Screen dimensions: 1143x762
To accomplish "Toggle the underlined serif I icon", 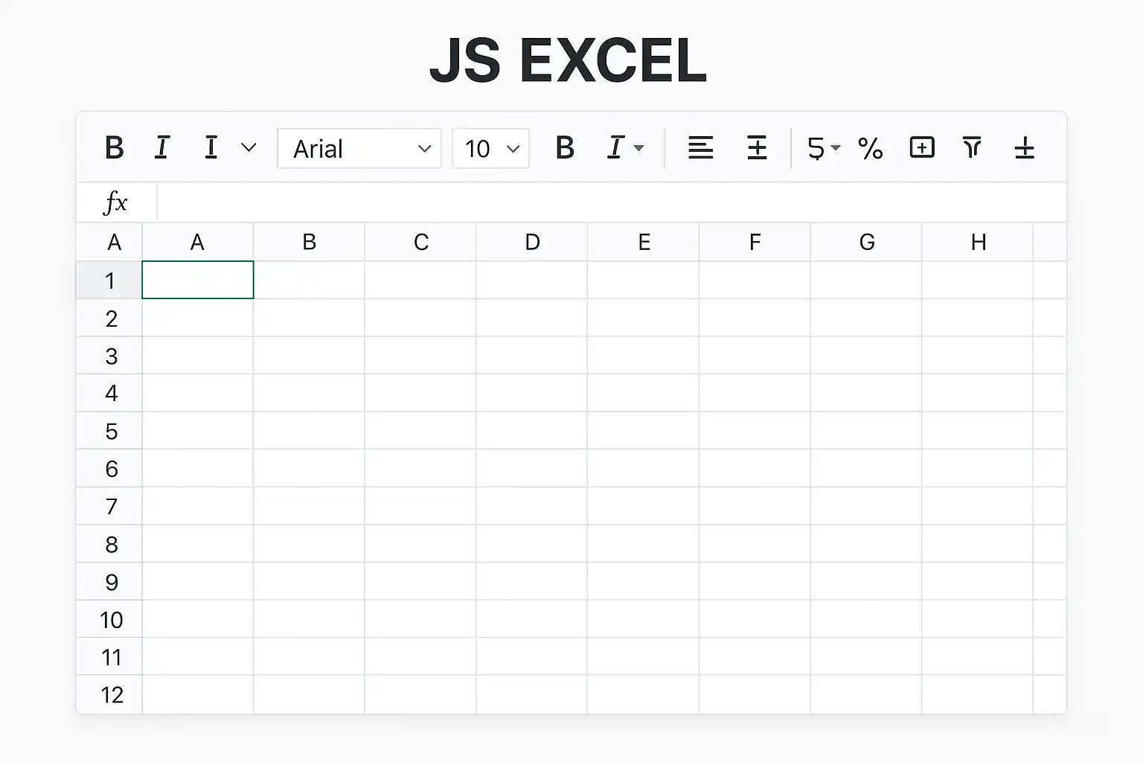I will tap(211, 148).
